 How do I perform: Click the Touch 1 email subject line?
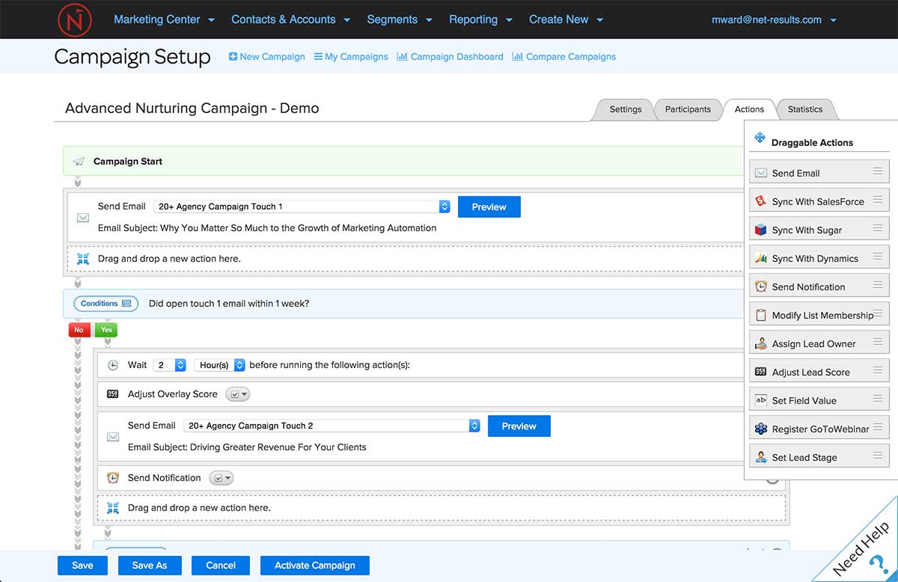point(267,228)
